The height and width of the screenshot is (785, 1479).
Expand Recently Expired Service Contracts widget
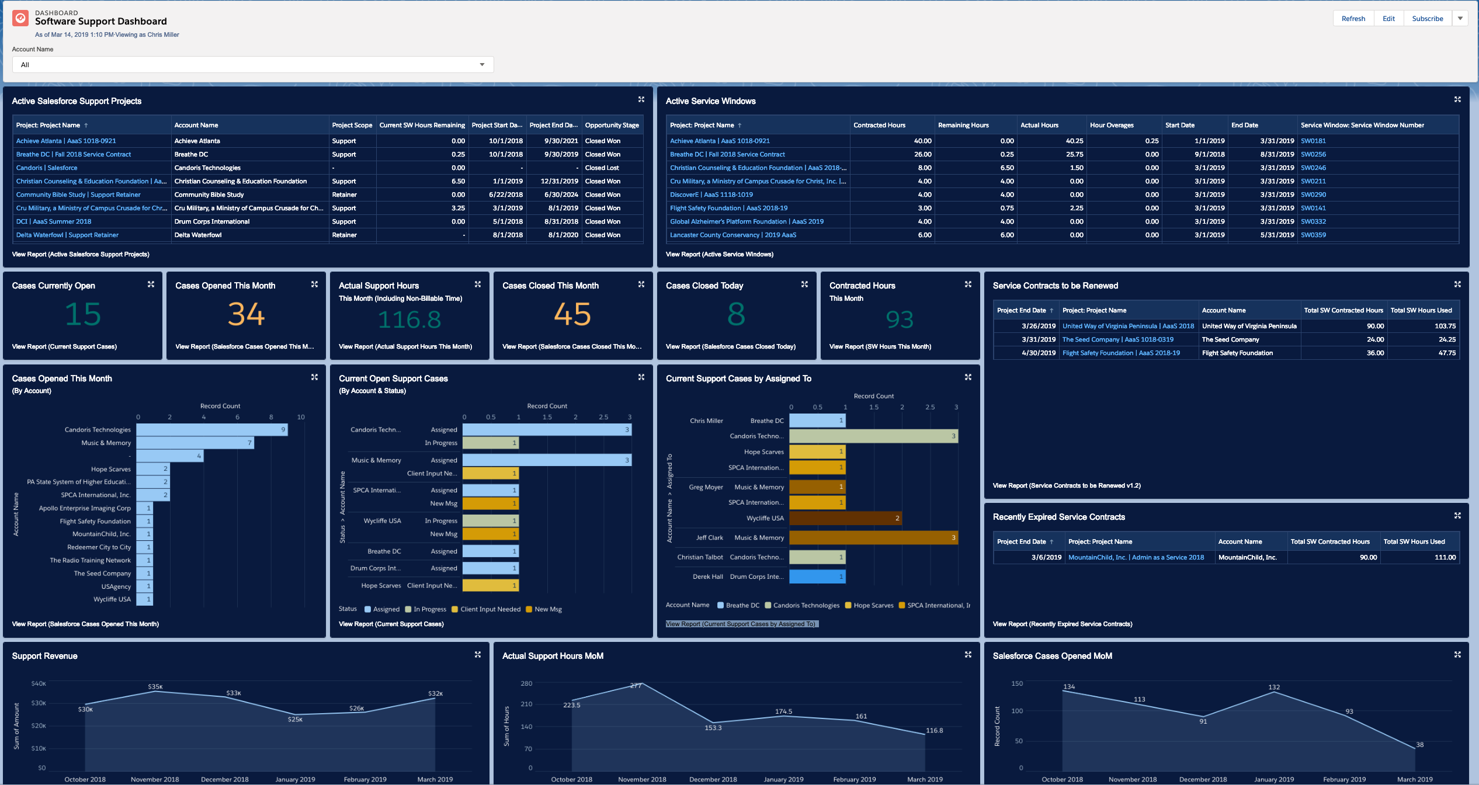[1457, 516]
